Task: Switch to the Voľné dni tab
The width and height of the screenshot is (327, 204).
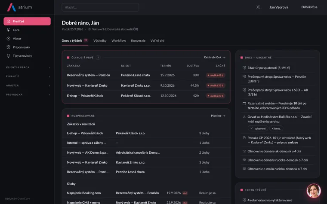Action: 157,41
